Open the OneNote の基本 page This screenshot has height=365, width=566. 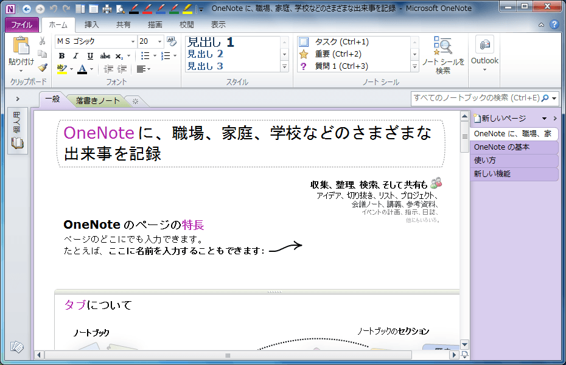click(x=514, y=147)
